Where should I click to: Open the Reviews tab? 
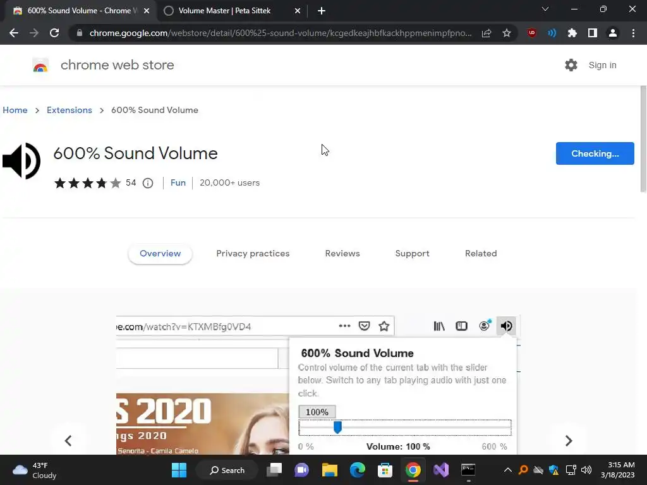(342, 254)
